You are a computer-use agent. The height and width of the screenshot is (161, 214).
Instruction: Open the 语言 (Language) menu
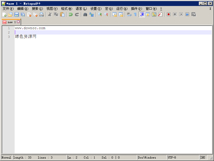(x=81, y=9)
